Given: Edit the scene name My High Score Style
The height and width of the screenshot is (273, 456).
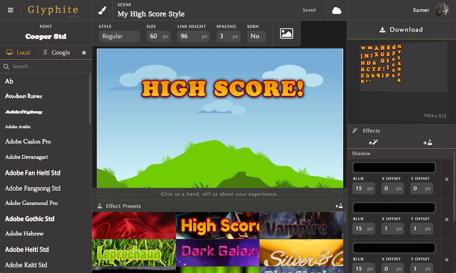Looking at the screenshot, I should click(x=151, y=14).
